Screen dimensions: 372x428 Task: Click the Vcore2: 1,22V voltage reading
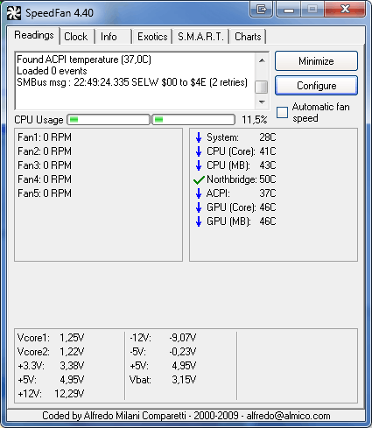pos(51,352)
